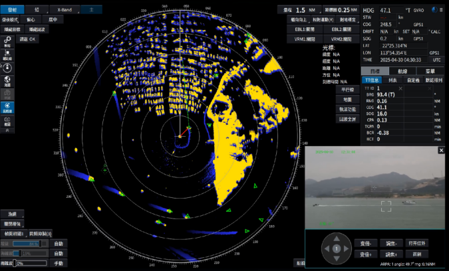The image size is (449, 271).
Task: Select the third customize sub-tab
Action: (x=413, y=80)
